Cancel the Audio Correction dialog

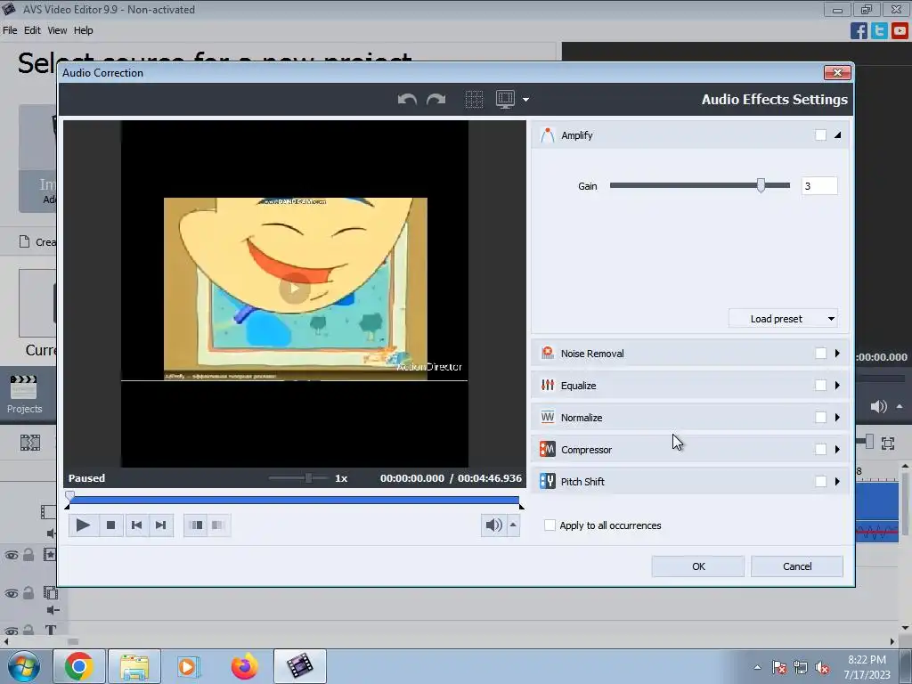797,566
